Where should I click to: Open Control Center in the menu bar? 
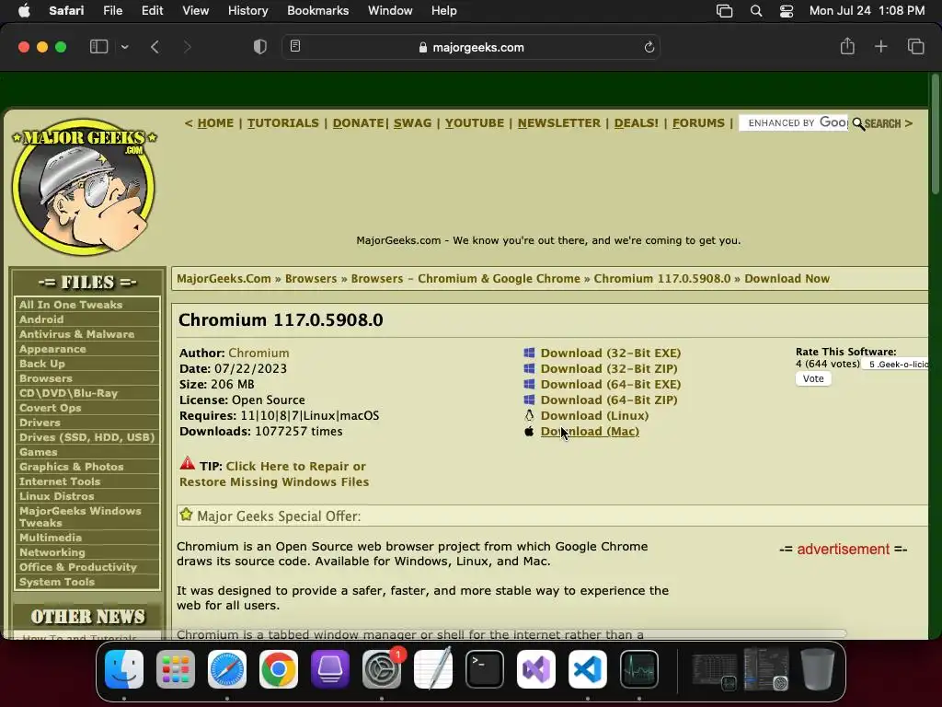[786, 11]
